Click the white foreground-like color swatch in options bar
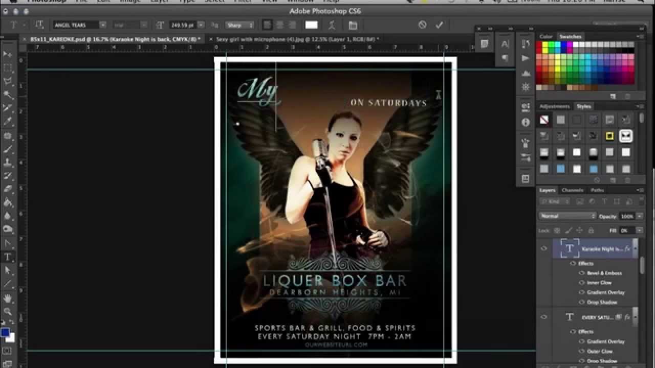 [x=312, y=25]
